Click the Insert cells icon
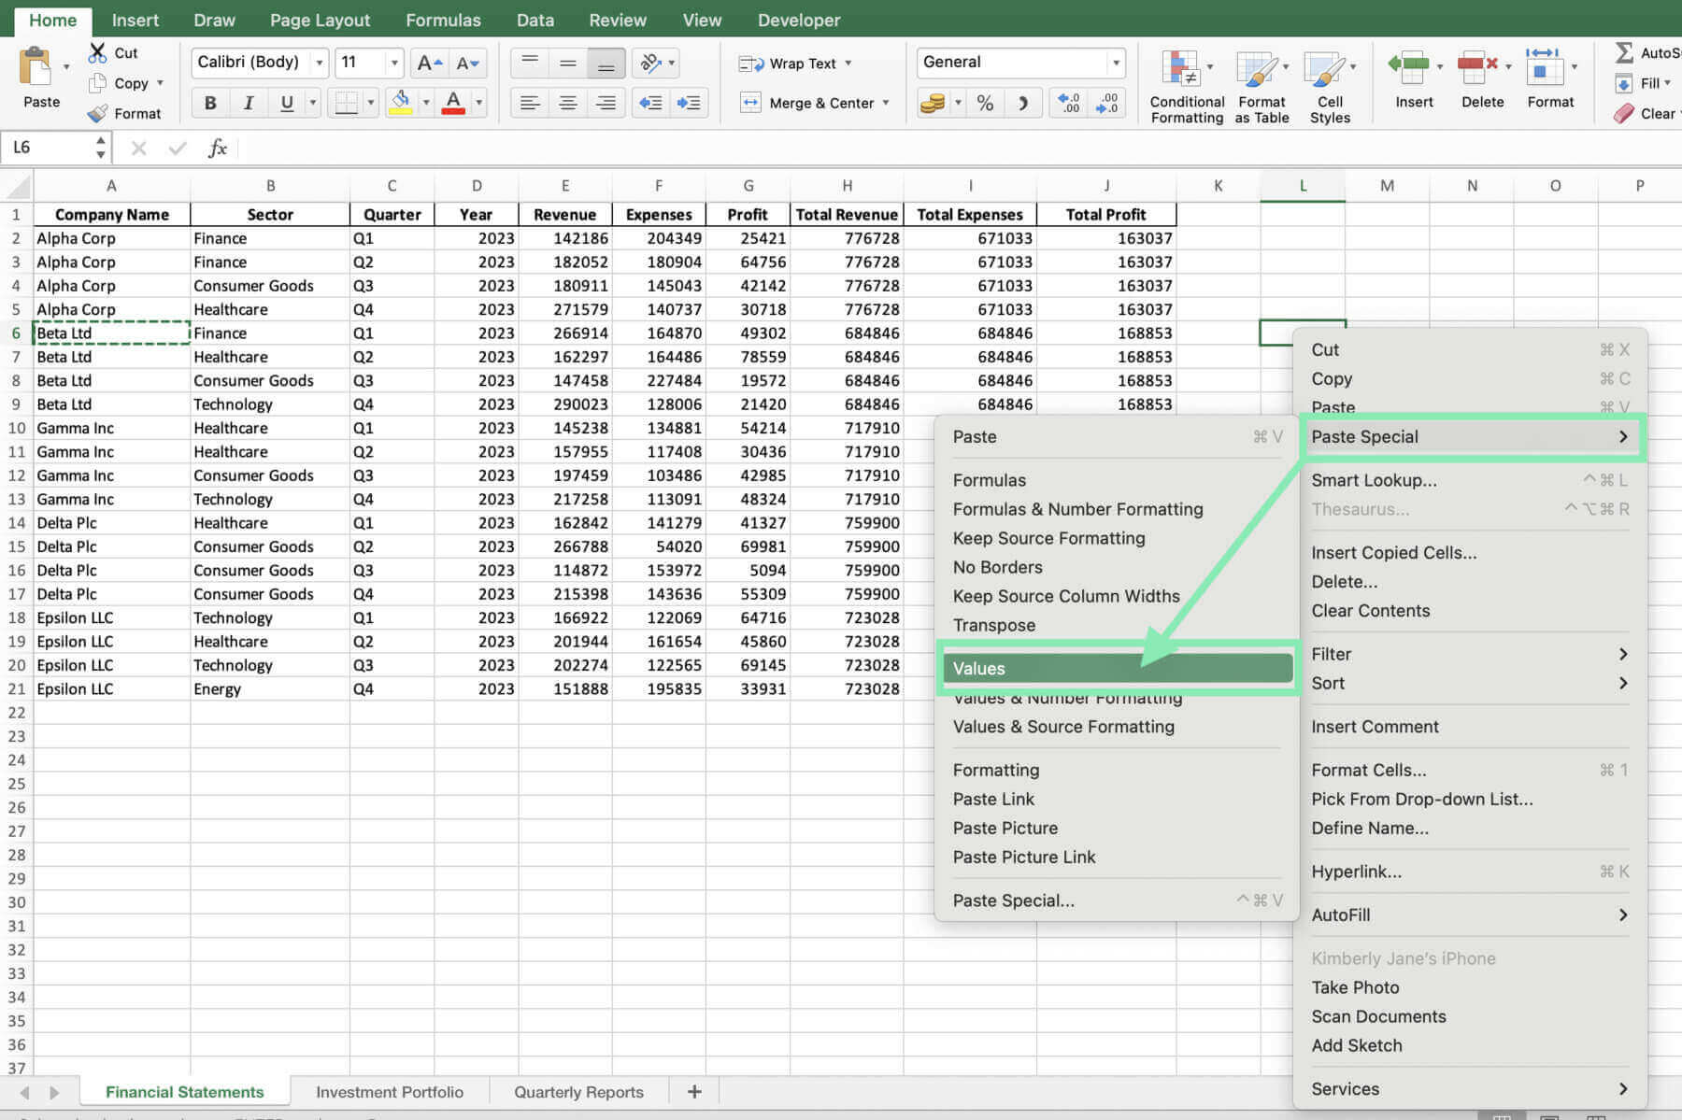This screenshot has height=1120, width=1682. [x=1410, y=66]
